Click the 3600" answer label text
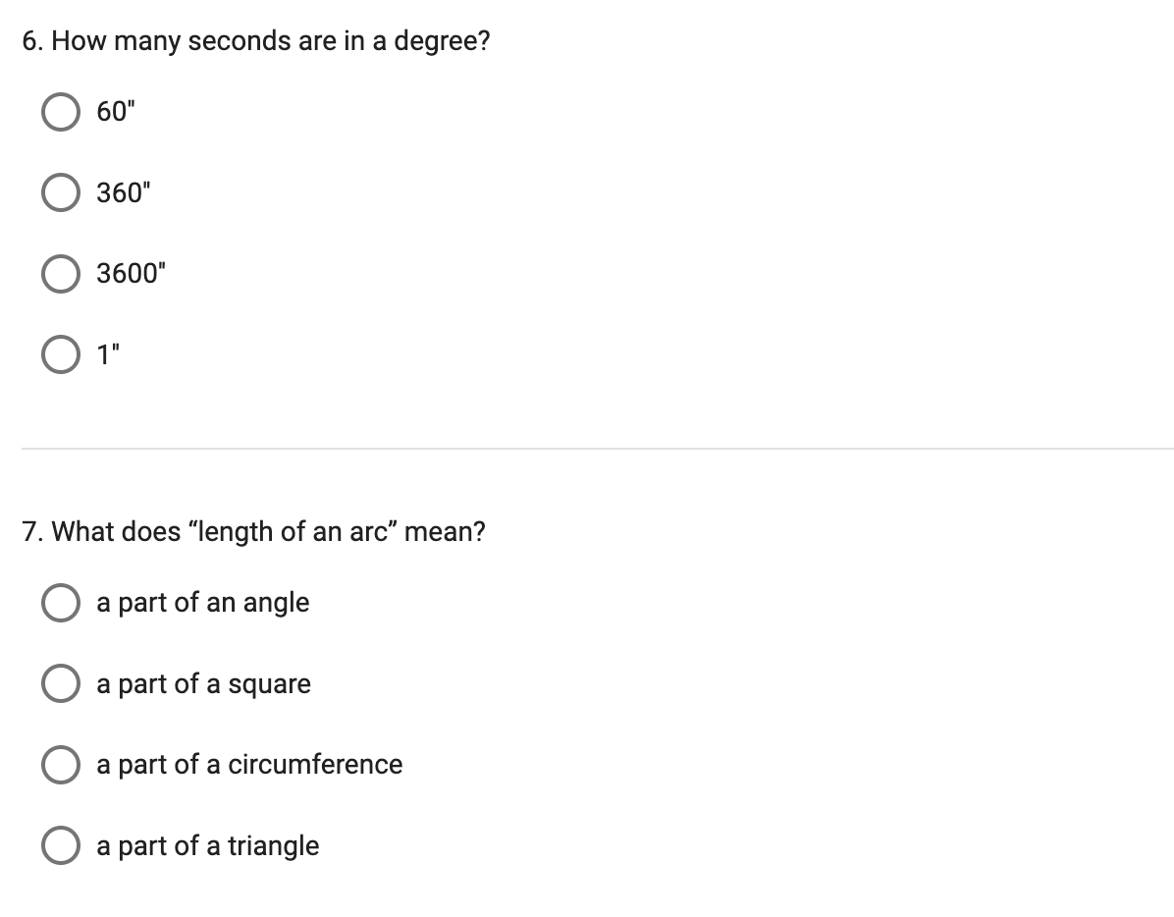The height and width of the screenshot is (917, 1174). click(131, 274)
